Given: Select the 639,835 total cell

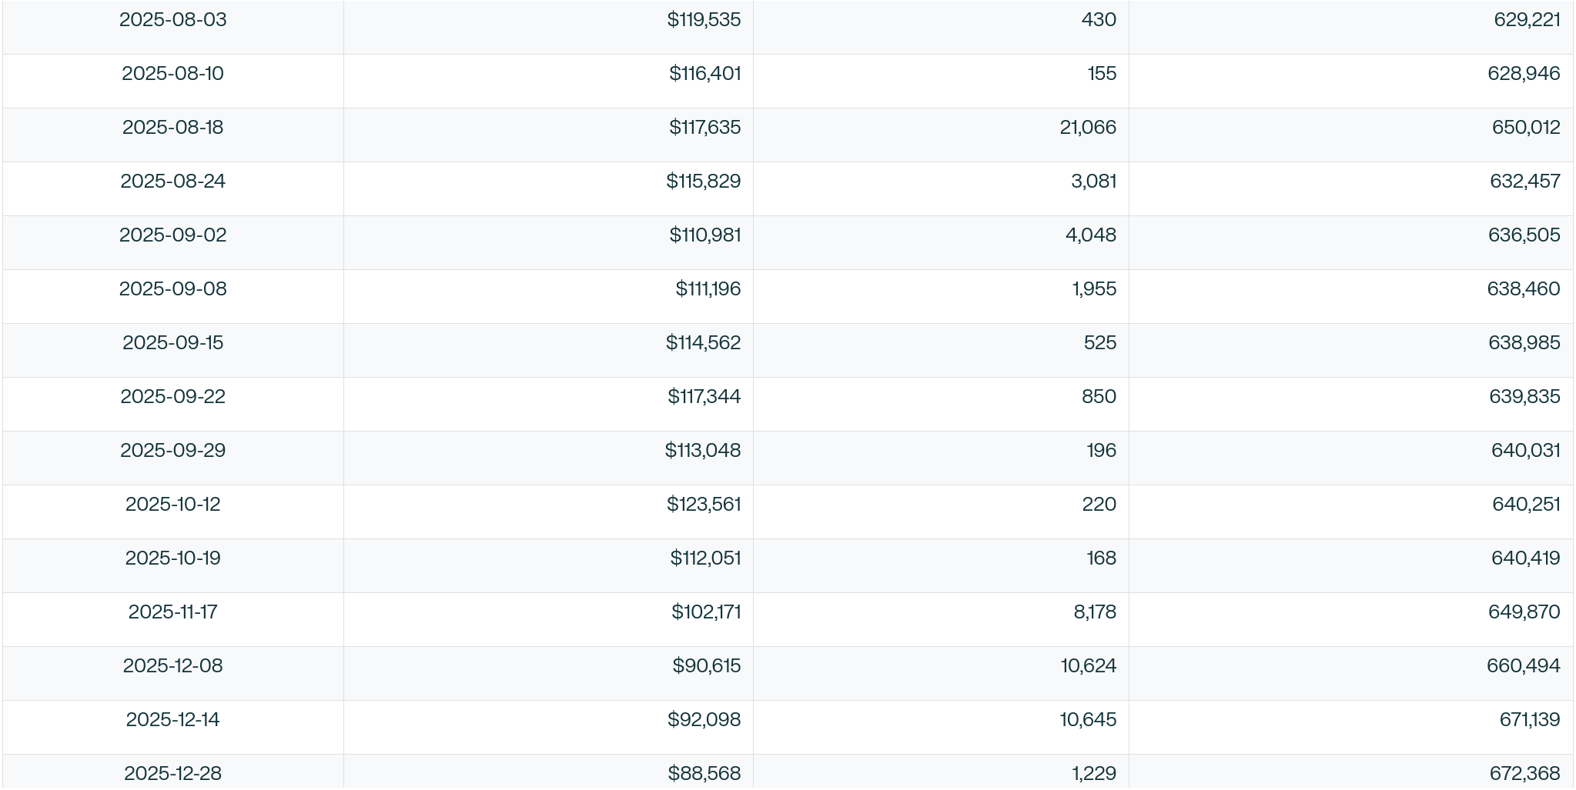Looking at the screenshot, I should coord(1524,397).
